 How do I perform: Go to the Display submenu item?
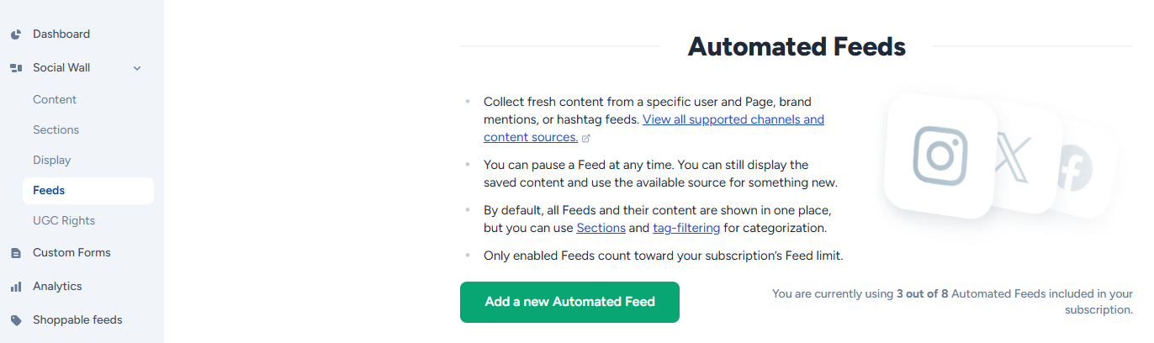click(52, 160)
